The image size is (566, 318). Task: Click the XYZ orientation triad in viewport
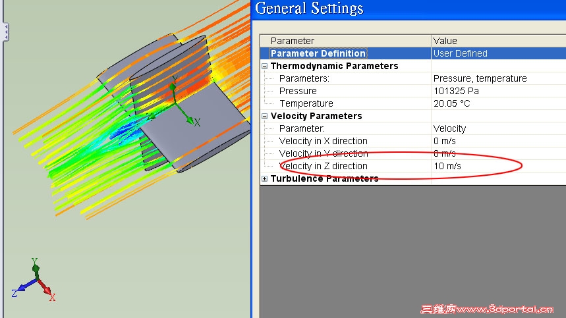pyautogui.click(x=34, y=280)
